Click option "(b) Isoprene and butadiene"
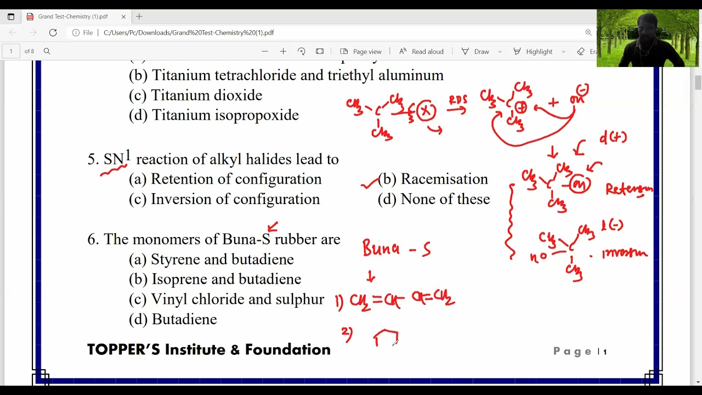Screen dimensions: 702x395 pos(215,279)
